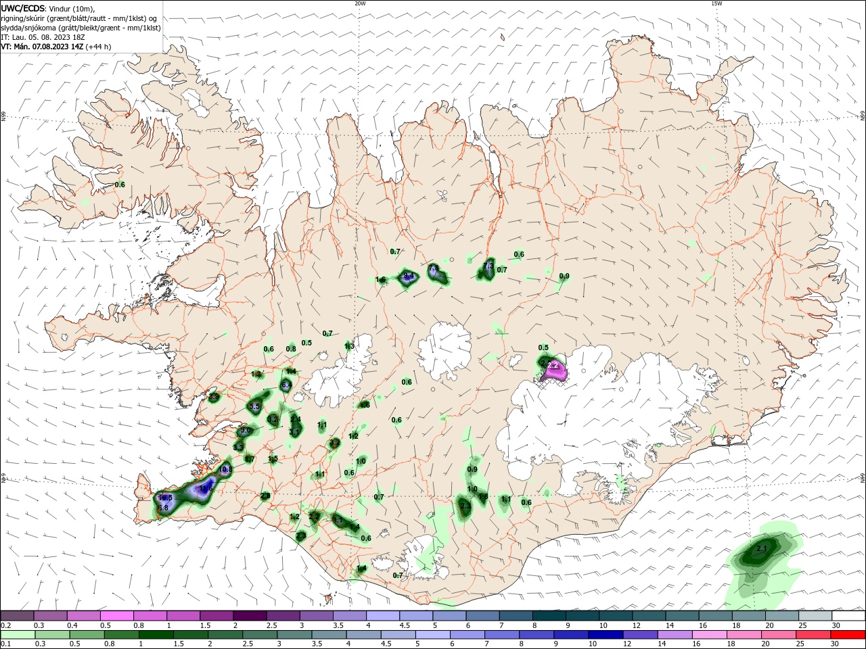Select the 6.4 rainfall value
Screen dimensions: 866x649
286,385
